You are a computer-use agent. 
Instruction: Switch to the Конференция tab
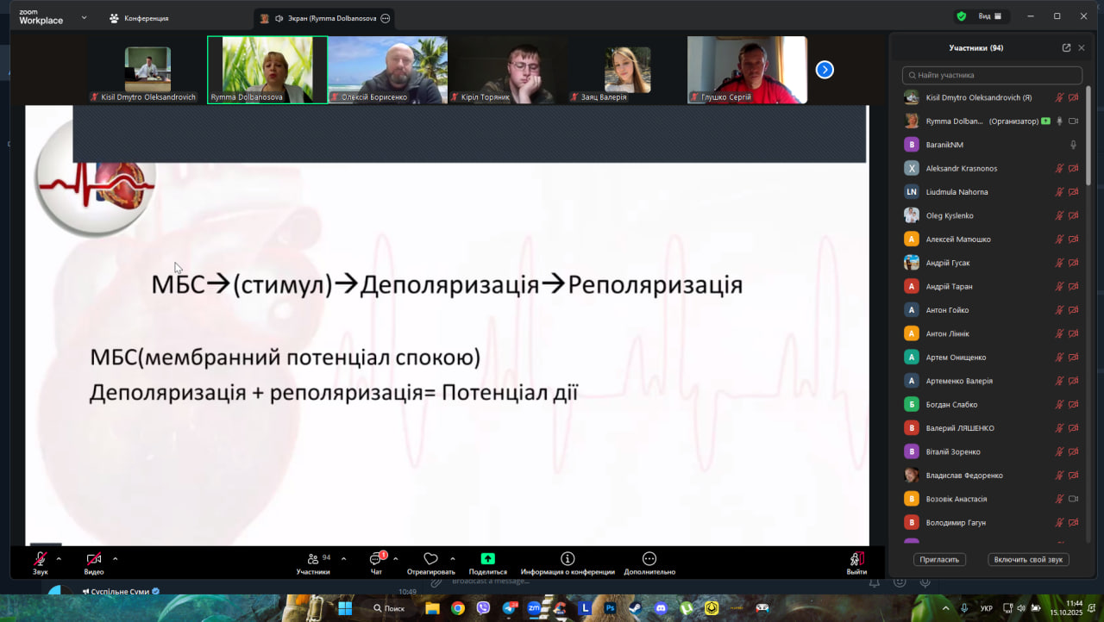(139, 18)
